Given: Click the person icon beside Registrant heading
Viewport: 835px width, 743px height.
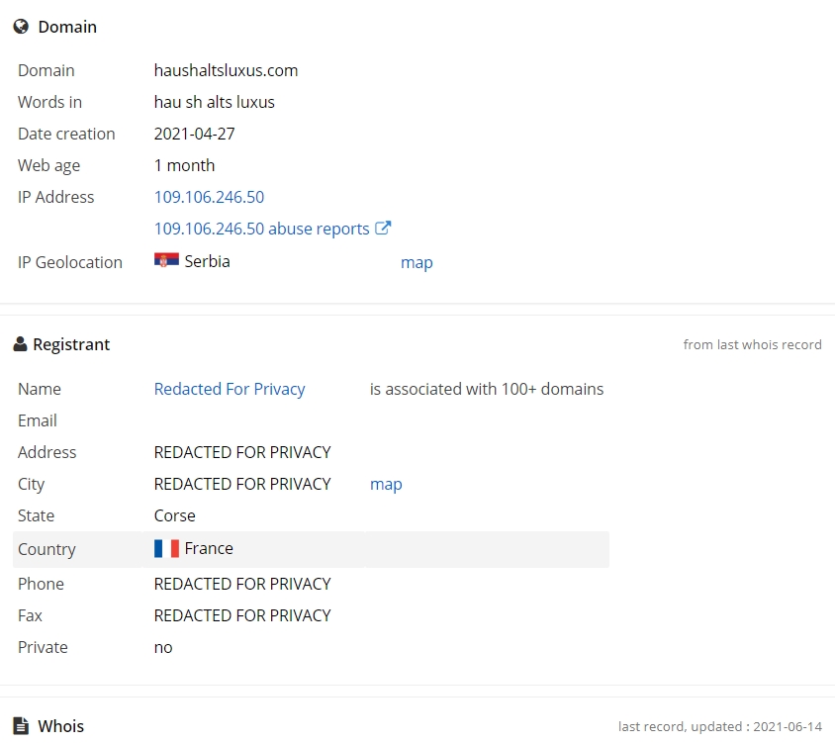Looking at the screenshot, I should (x=20, y=344).
